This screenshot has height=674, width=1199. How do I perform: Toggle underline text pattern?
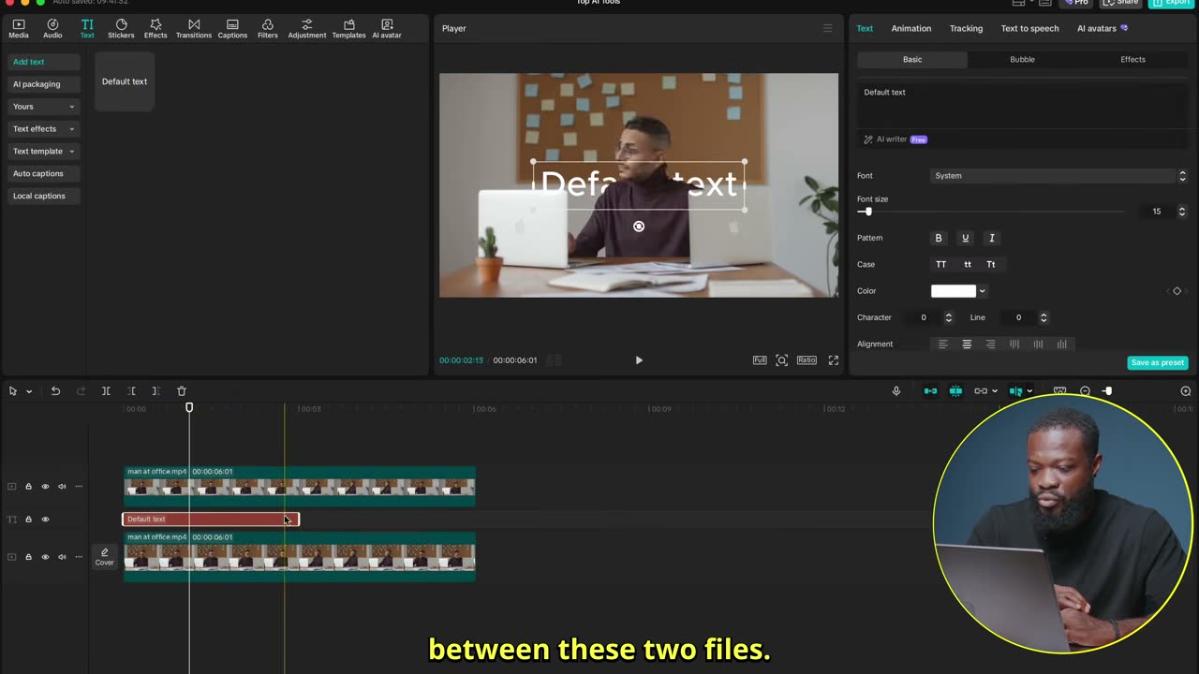pos(966,238)
